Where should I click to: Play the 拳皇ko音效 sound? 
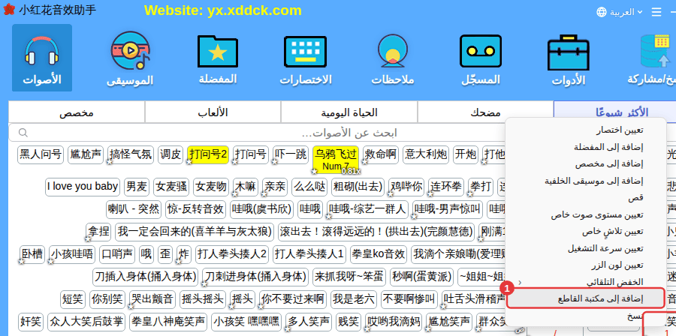[379, 253]
